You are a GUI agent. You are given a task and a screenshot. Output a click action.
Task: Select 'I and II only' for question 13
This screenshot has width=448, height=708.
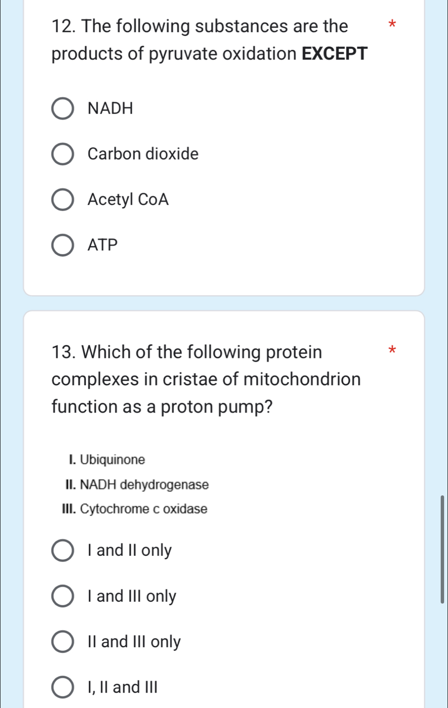63,550
